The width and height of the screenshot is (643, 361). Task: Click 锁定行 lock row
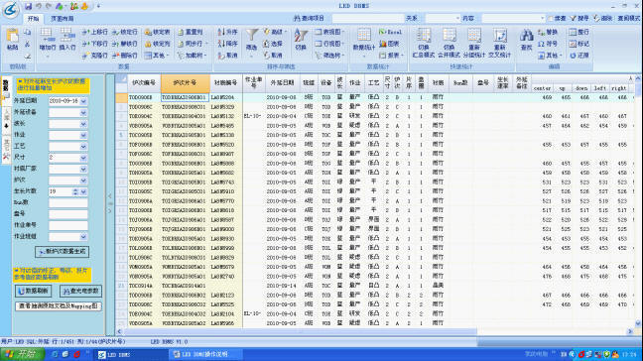point(125,32)
